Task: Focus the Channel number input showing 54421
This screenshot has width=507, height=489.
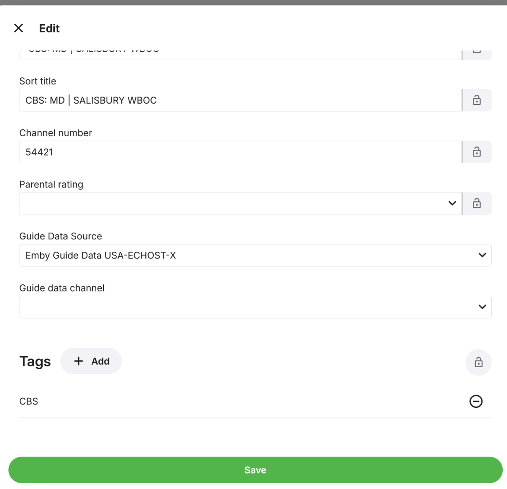Action: point(240,152)
